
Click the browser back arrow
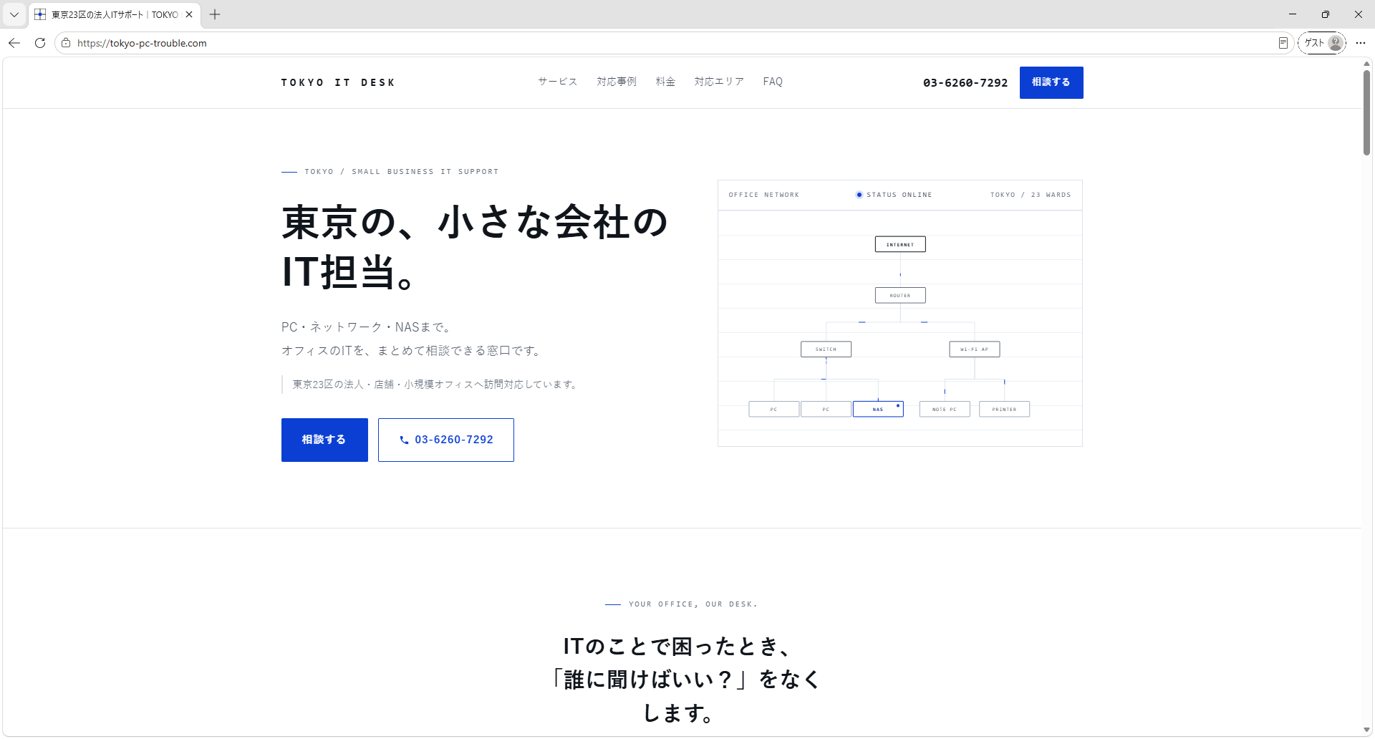(x=14, y=43)
